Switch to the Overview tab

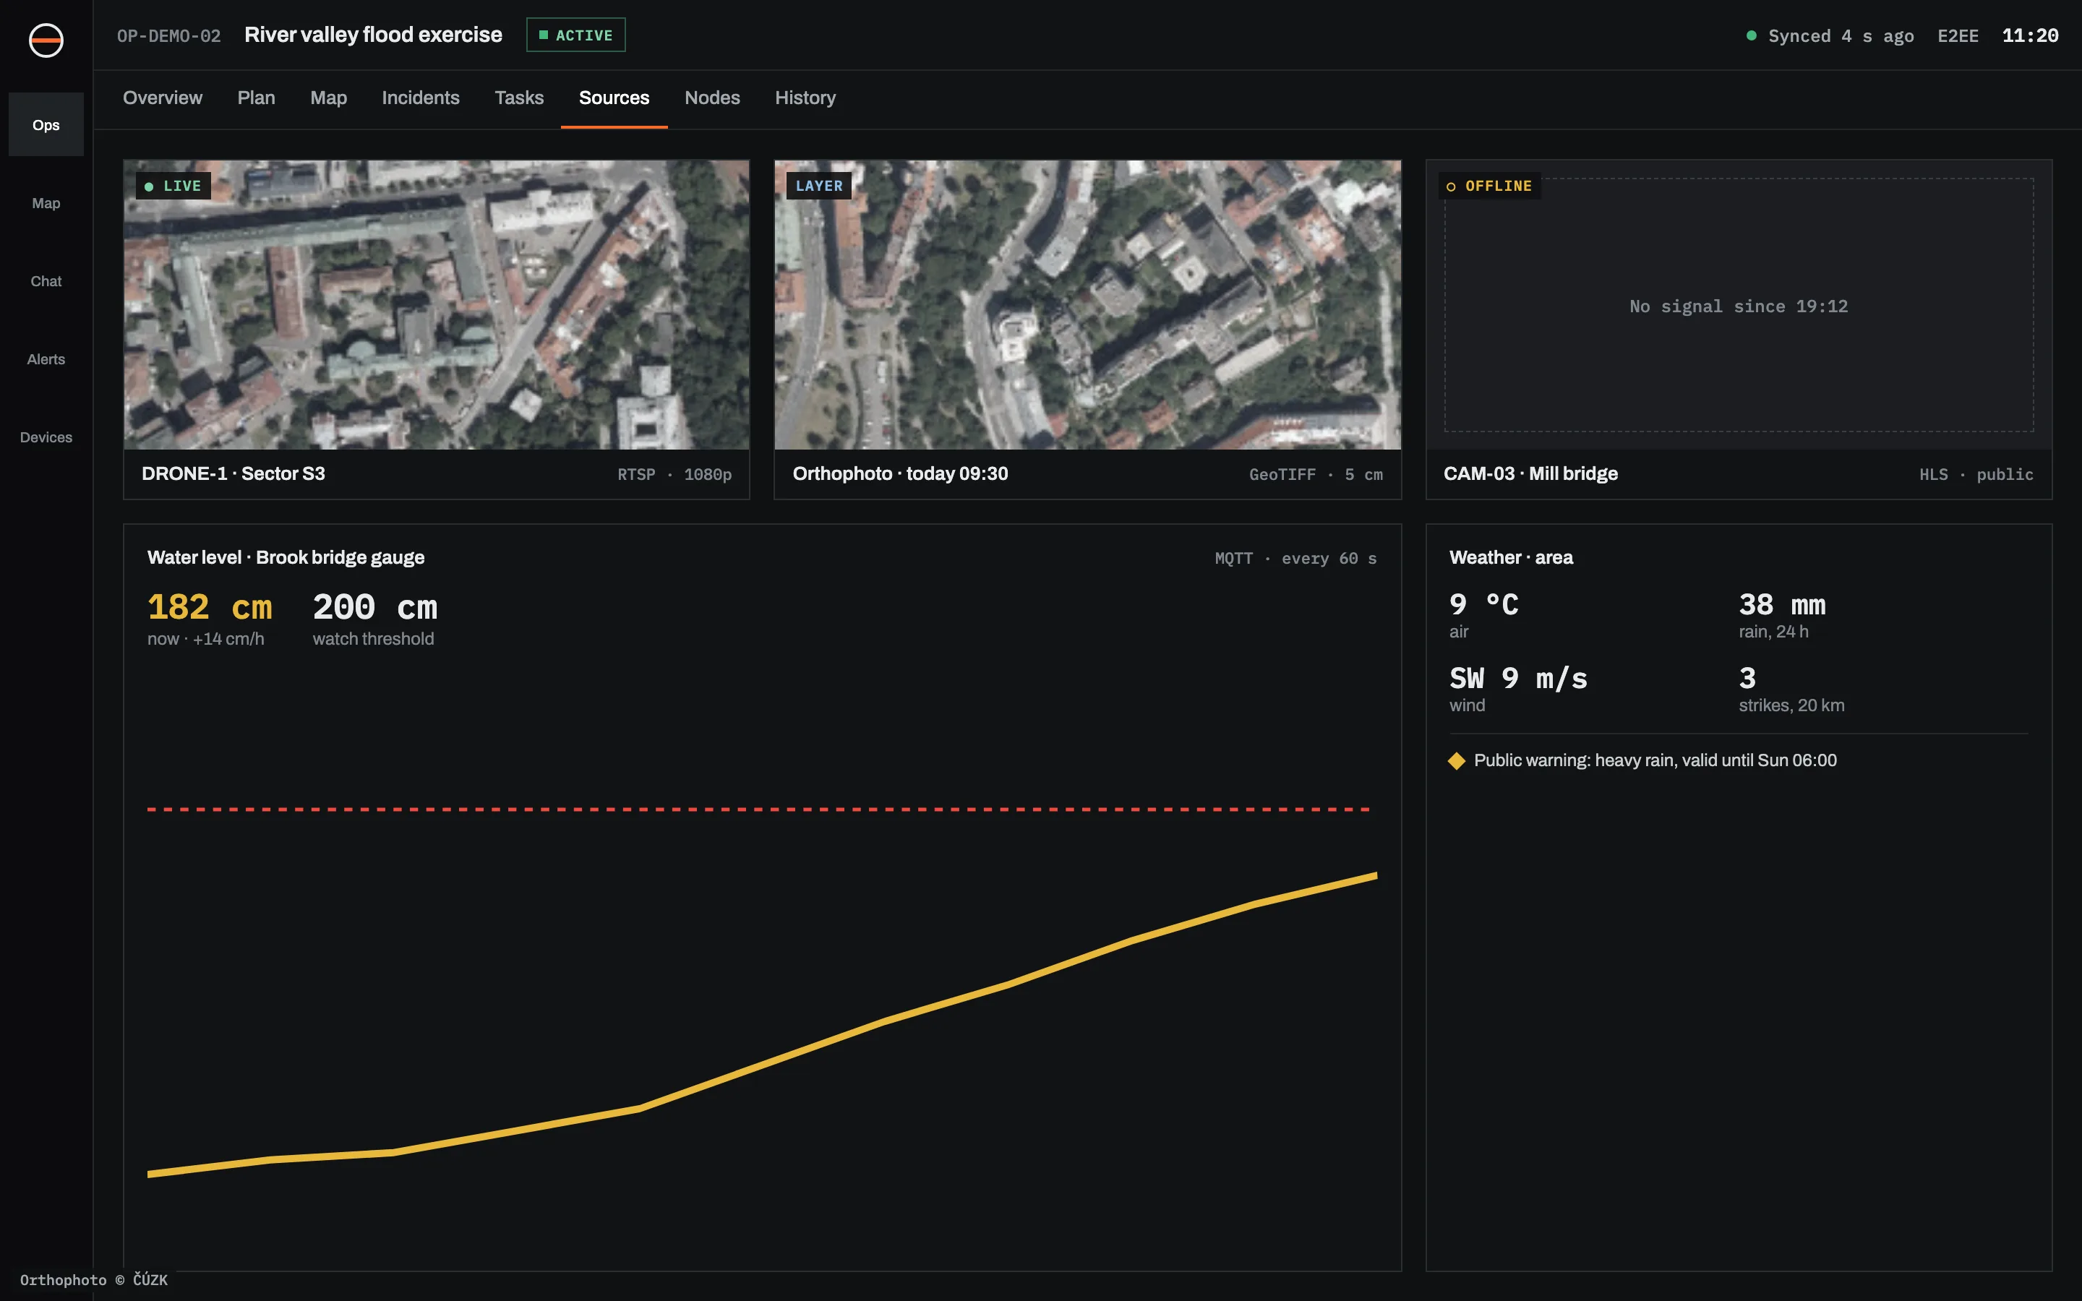[163, 98]
